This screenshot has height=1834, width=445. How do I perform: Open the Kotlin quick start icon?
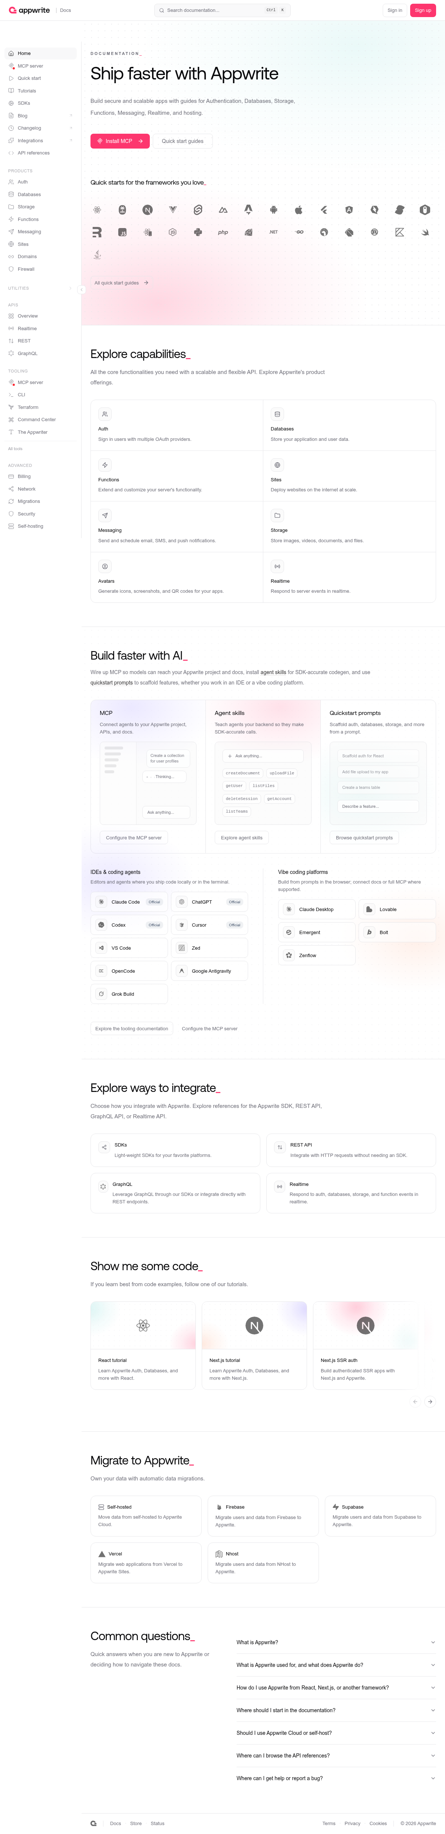399,232
